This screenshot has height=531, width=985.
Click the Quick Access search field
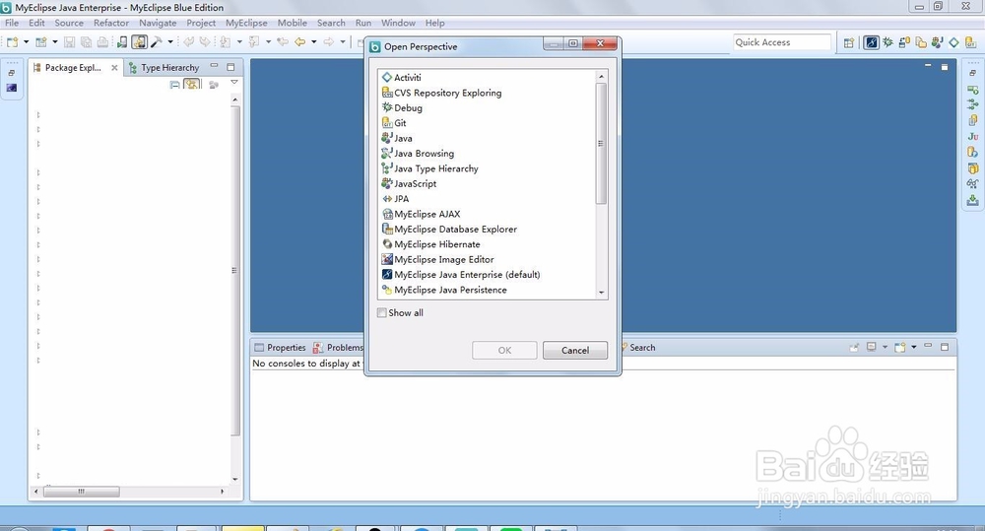tap(782, 42)
